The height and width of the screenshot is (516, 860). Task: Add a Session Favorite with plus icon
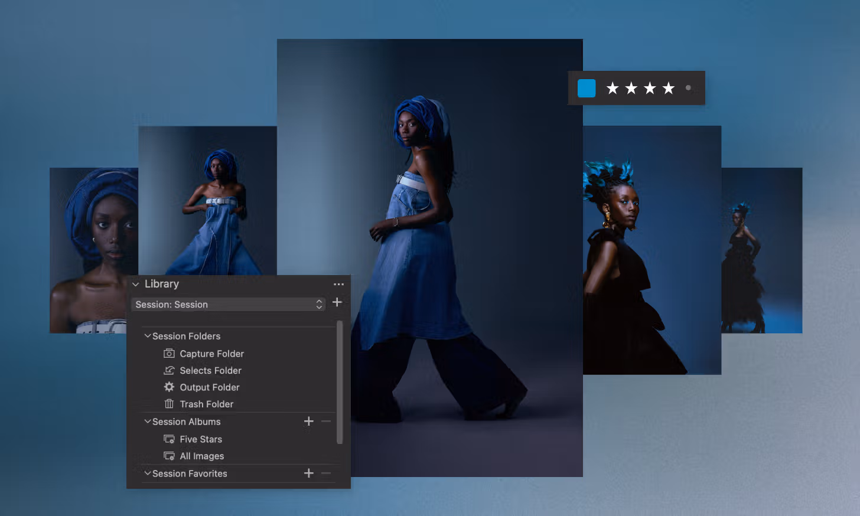pos(308,473)
